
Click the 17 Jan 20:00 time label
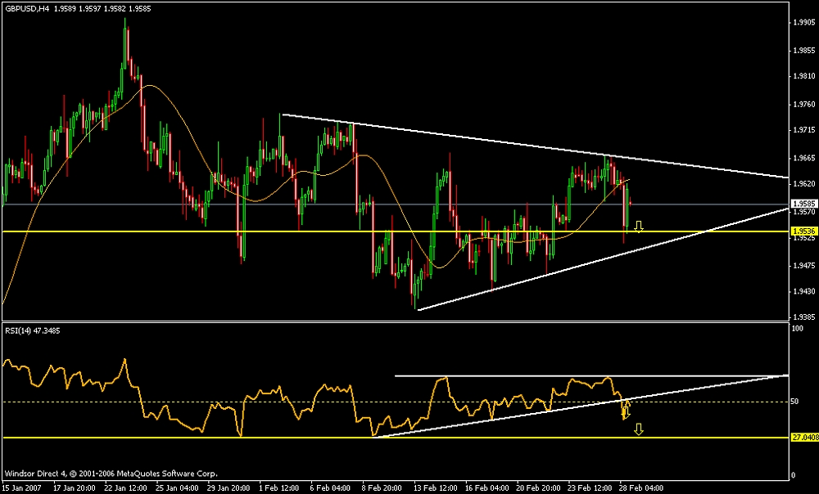pos(73,488)
